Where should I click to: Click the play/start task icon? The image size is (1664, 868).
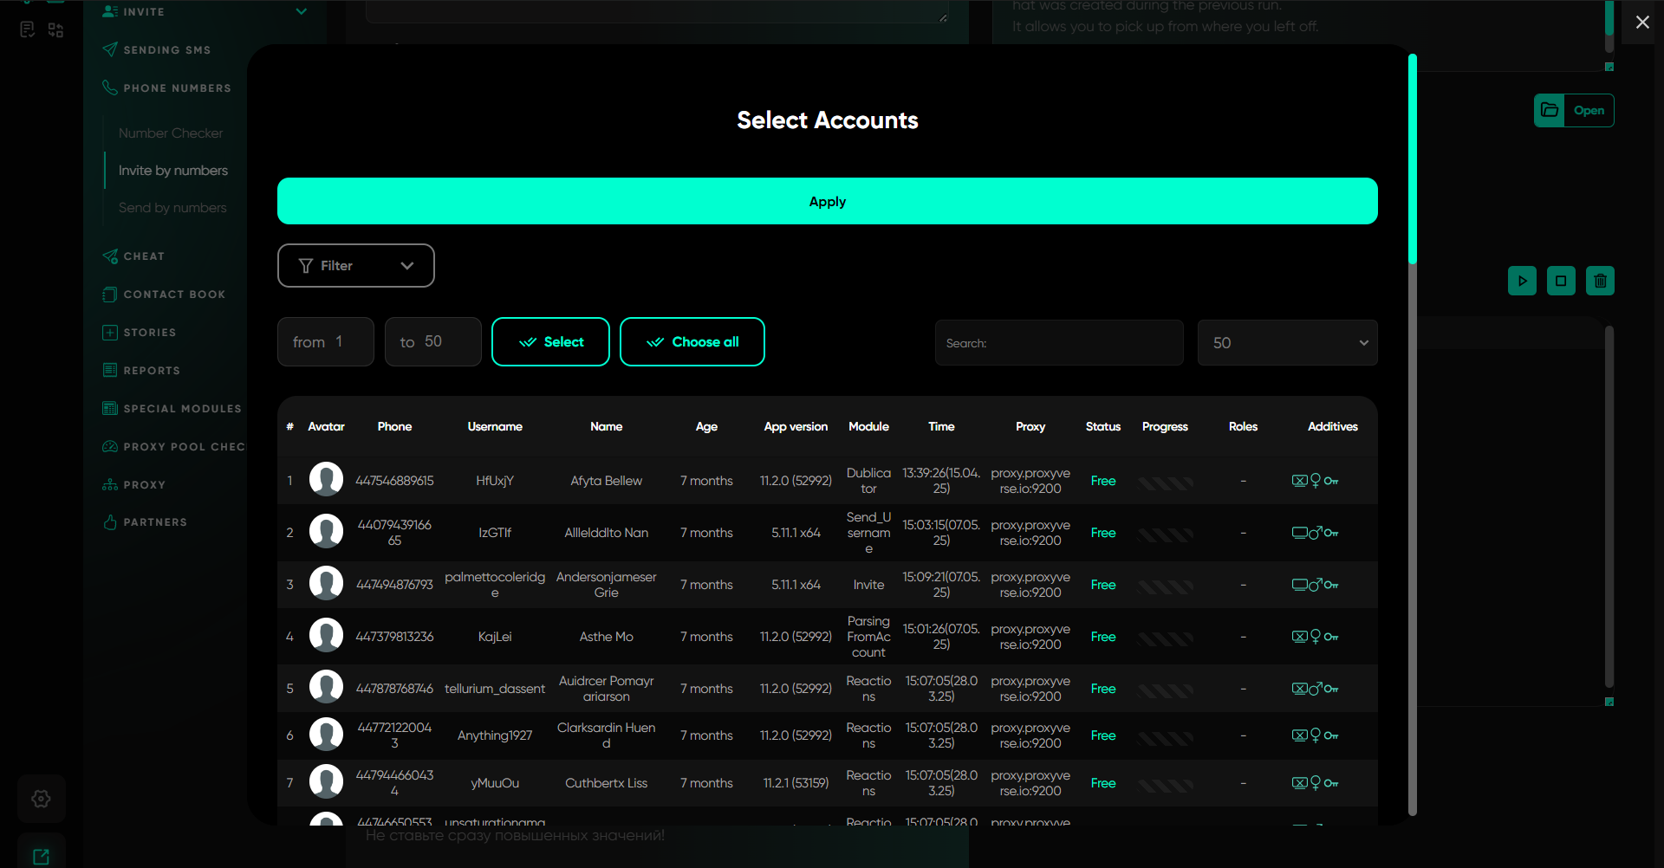(x=1522, y=281)
